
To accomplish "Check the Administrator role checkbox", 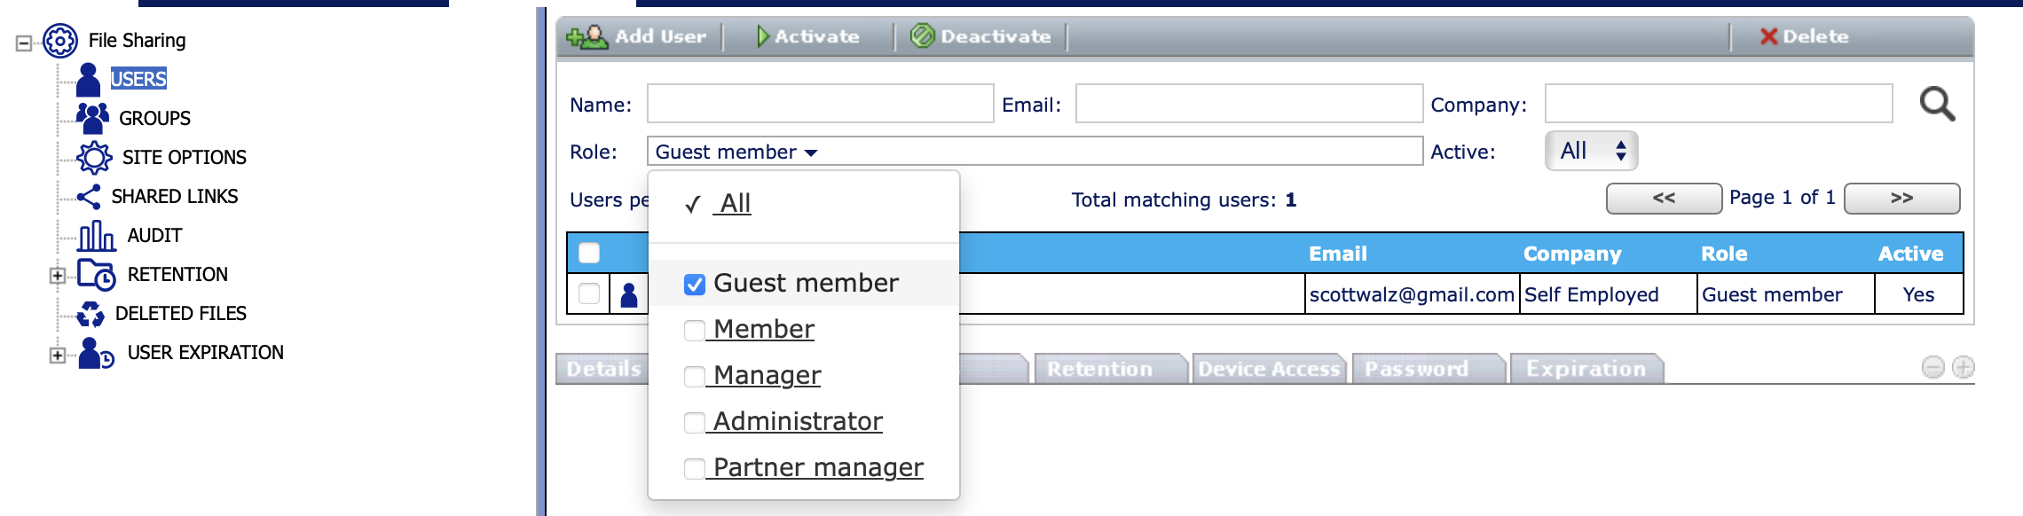I will point(695,422).
